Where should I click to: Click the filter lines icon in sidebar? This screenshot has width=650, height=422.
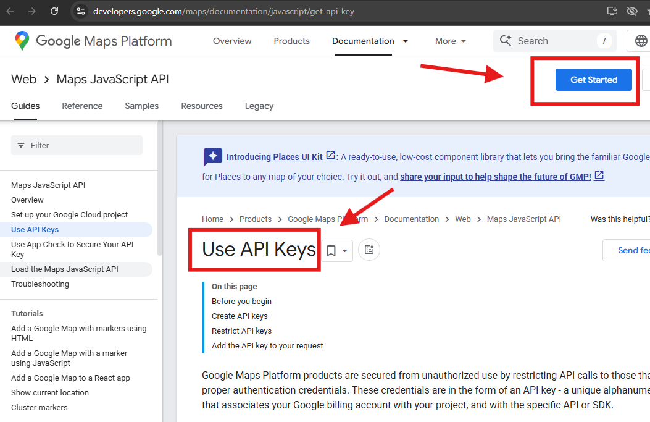[x=21, y=145]
